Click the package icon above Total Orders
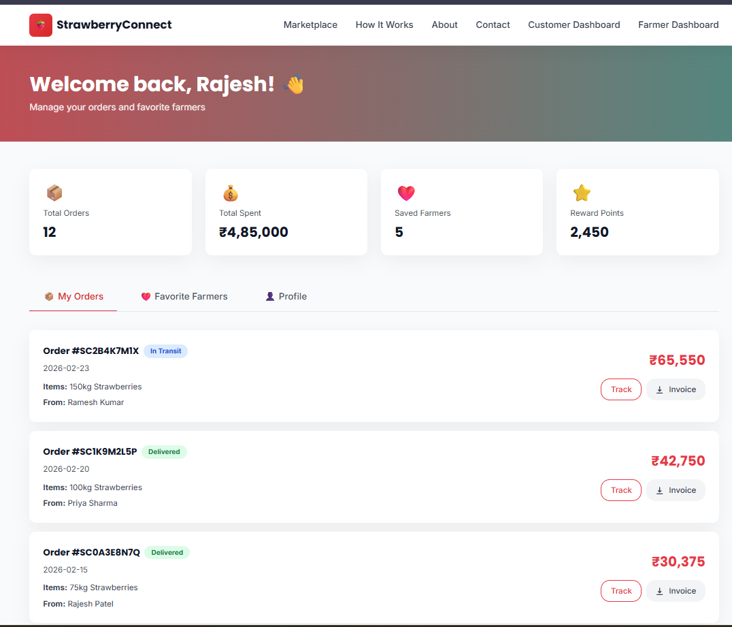The height and width of the screenshot is (627, 732). point(54,193)
